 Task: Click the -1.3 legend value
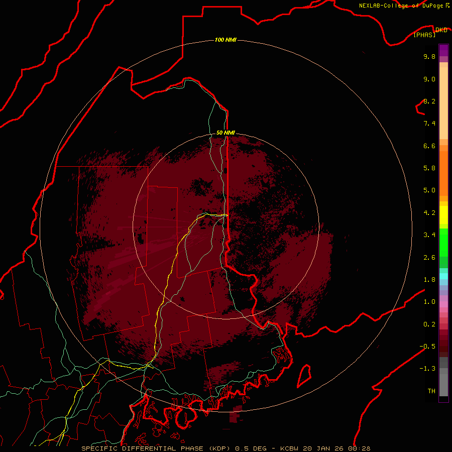pyautogui.click(x=427, y=369)
